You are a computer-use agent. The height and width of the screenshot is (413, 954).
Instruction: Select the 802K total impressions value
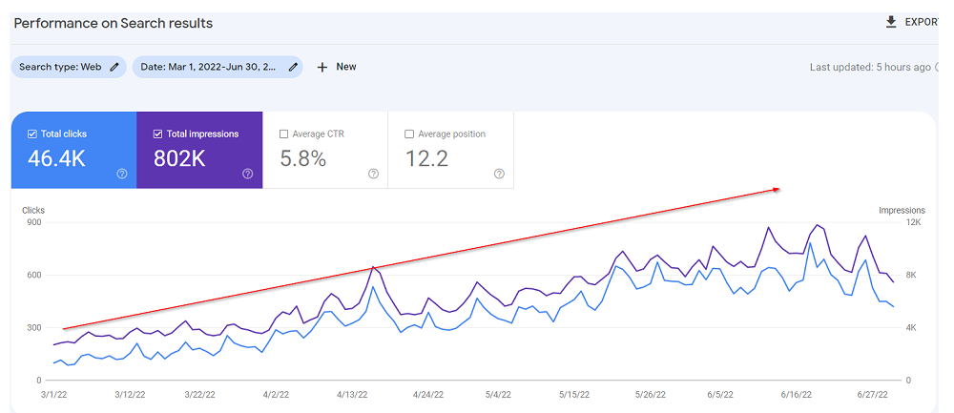coord(178,159)
